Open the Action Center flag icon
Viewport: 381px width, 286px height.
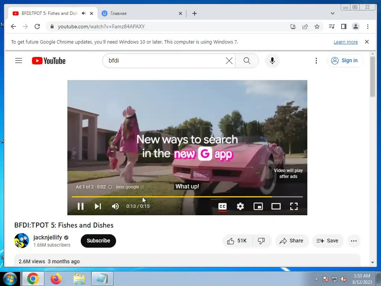326,279
